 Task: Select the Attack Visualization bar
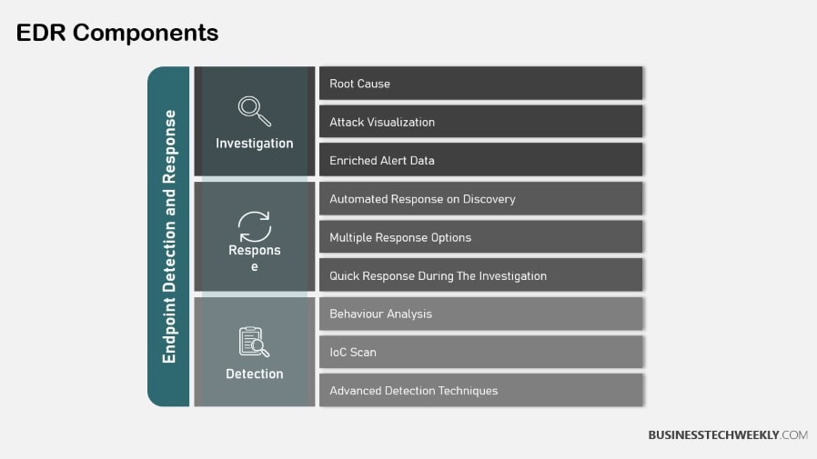(x=480, y=122)
